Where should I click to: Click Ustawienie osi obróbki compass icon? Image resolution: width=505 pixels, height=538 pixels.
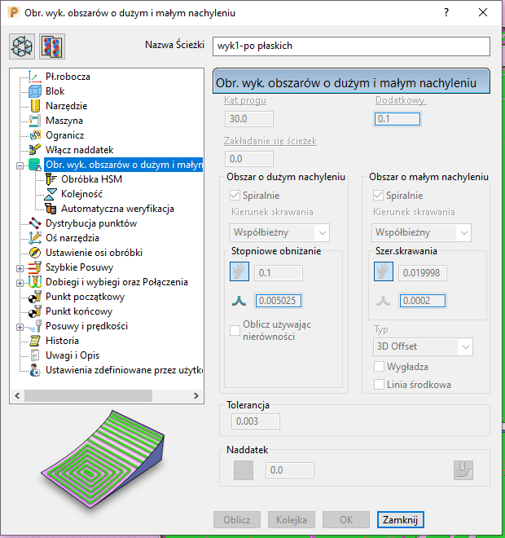(35, 253)
